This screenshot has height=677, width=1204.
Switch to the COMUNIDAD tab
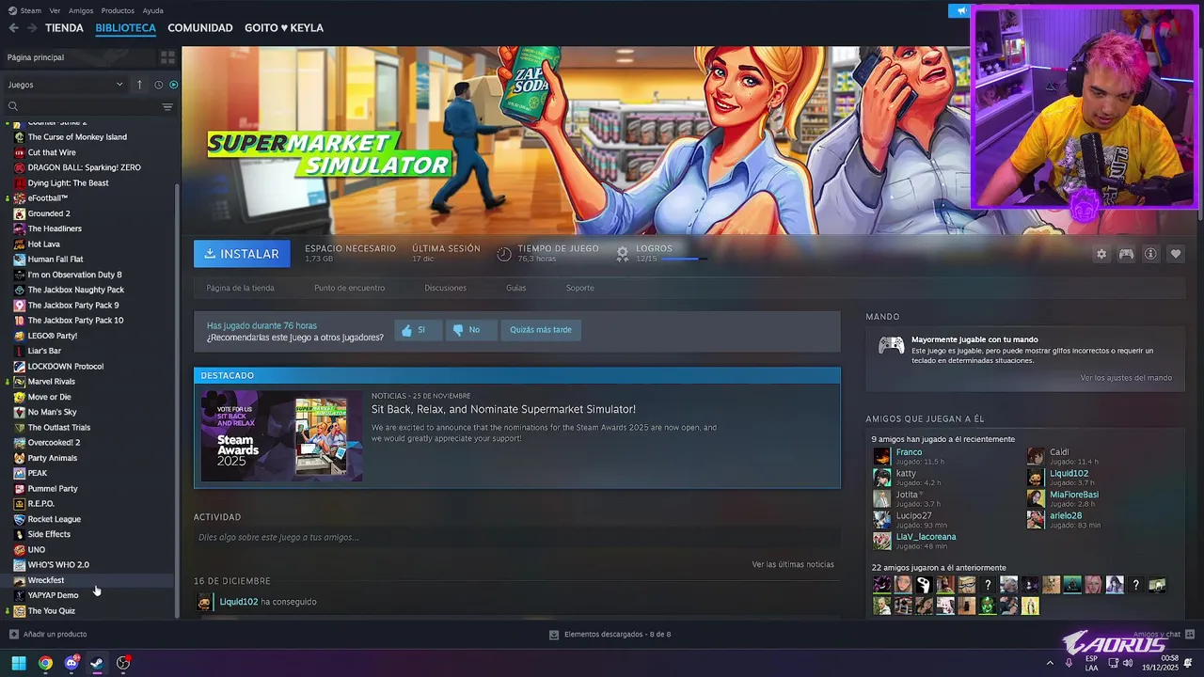point(200,28)
